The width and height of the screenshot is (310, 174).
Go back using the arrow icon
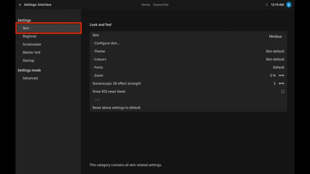[20, 5]
